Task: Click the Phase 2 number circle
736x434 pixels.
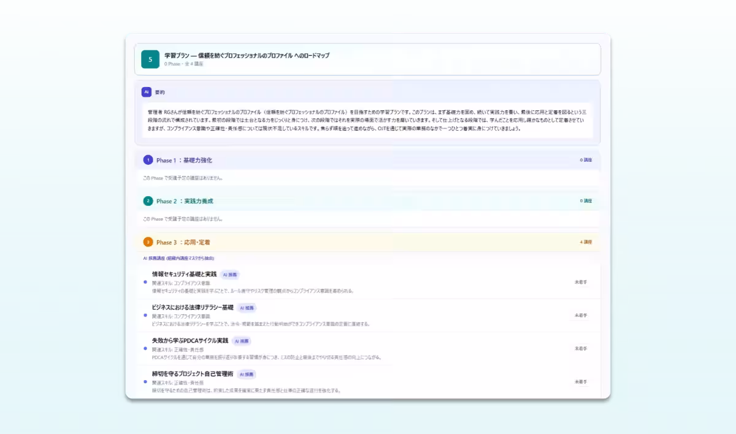Action: [148, 201]
